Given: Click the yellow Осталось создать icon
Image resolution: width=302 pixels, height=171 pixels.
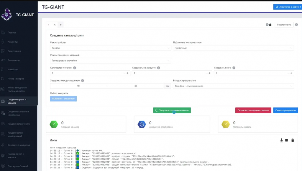Looking at the screenshot, I should (226, 124).
